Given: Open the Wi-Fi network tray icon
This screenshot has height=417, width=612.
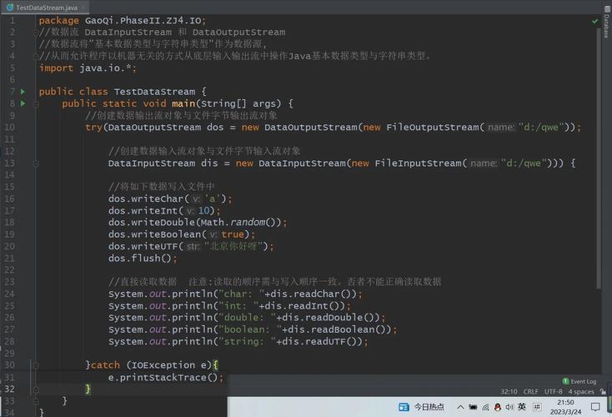Looking at the screenshot, I should tap(485, 407).
